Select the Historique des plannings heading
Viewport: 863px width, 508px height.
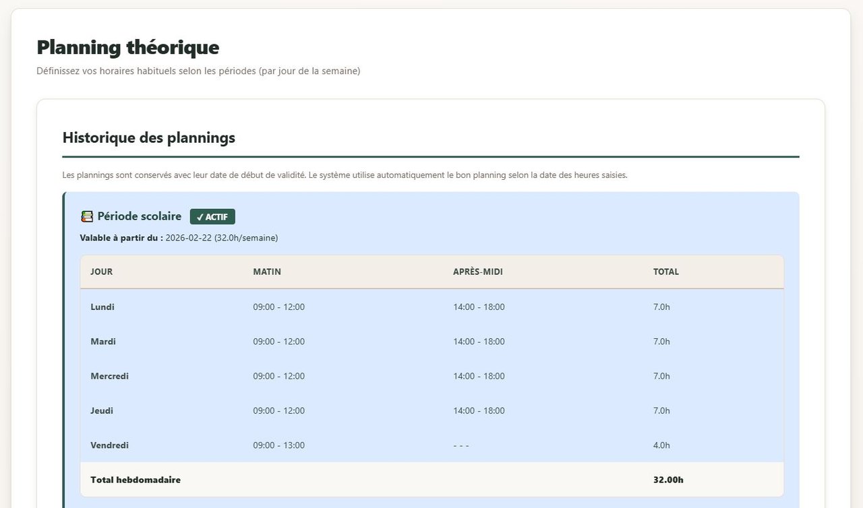[148, 137]
